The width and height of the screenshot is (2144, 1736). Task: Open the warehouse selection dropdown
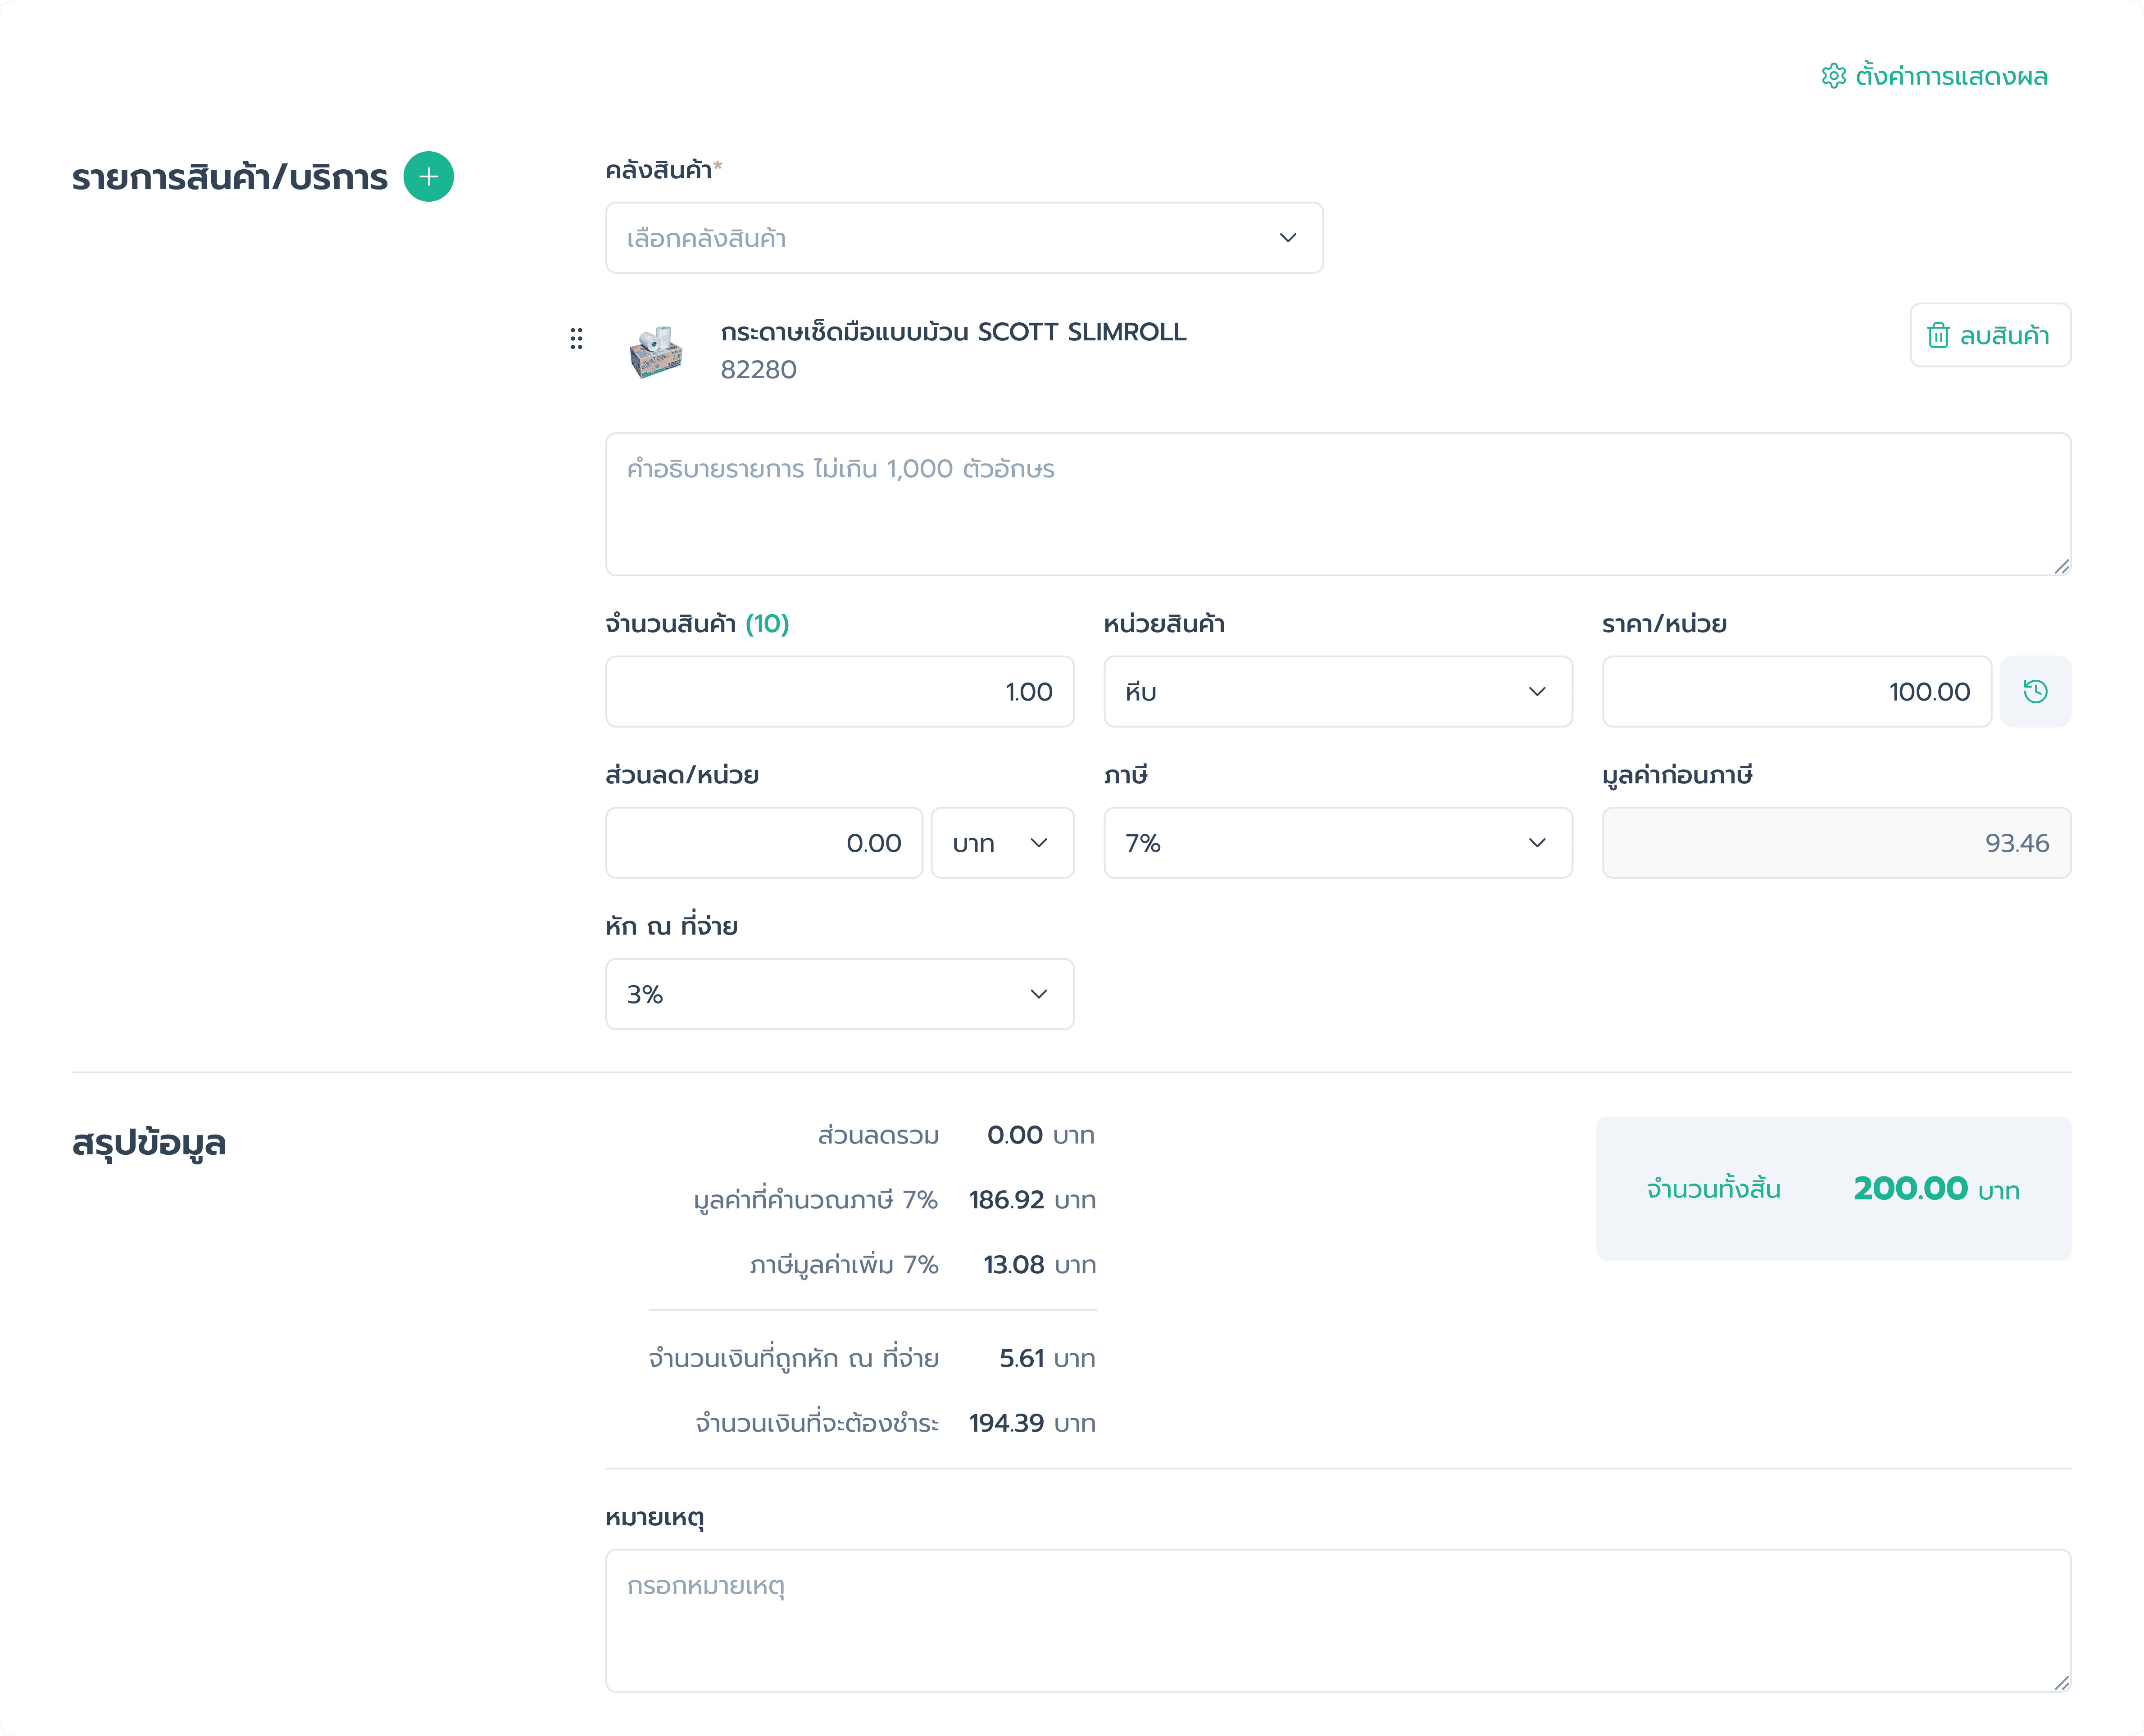coord(963,238)
